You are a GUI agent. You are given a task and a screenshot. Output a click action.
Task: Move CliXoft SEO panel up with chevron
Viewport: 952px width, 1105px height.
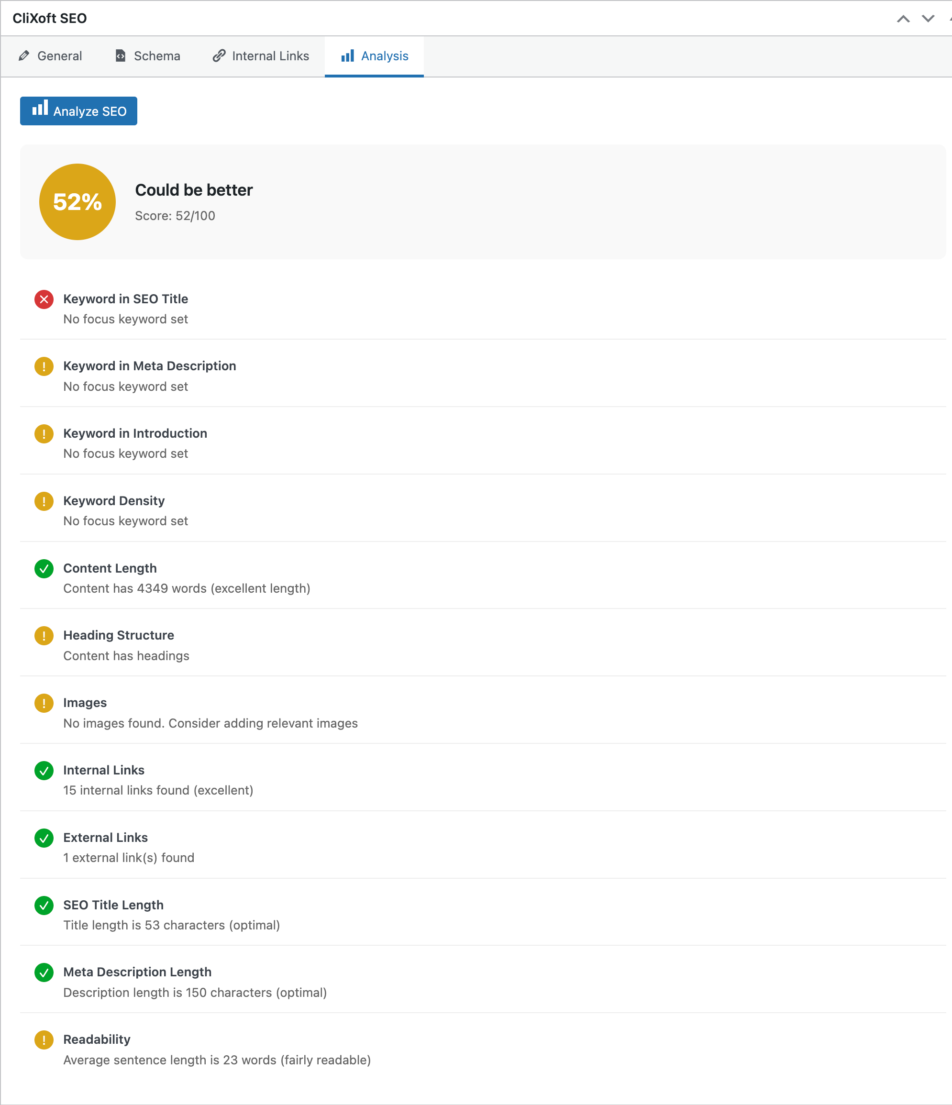[903, 19]
